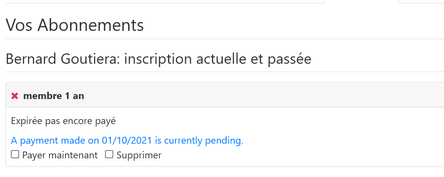This screenshot has width=444, height=177.
Task: Click the "Supprimer" label text
Action: 139,155
